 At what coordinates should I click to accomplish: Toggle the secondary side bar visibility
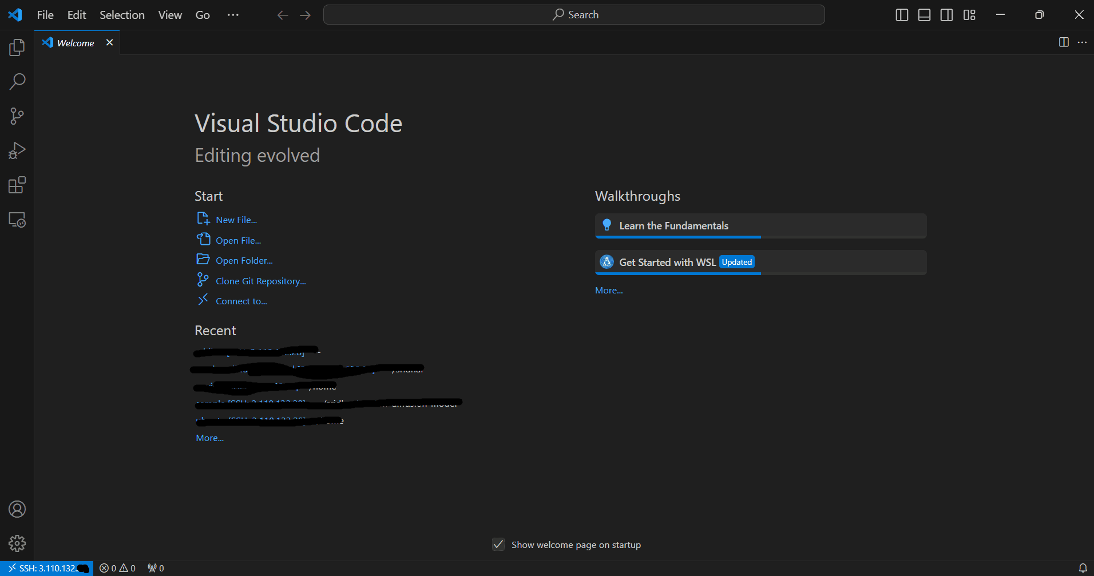click(947, 15)
